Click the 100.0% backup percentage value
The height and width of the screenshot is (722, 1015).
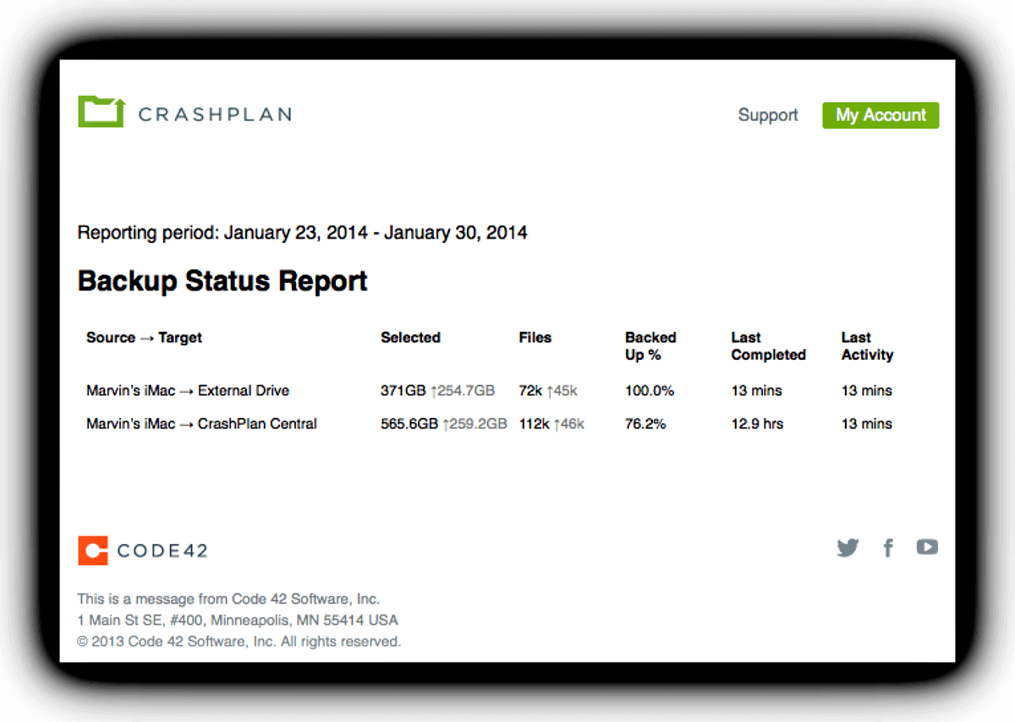coord(650,390)
